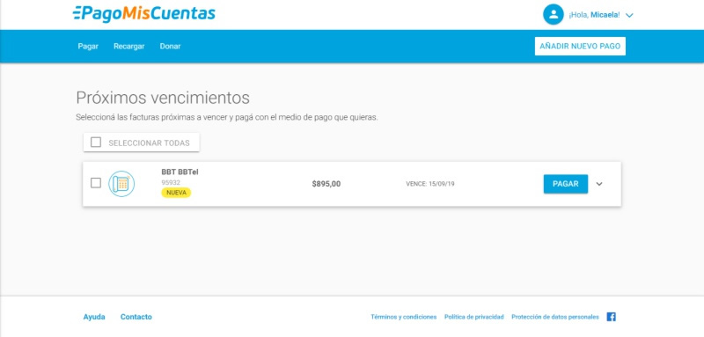Click the Añadir Nuevo Pago button
Screen dimensions: 704x337
click(x=580, y=47)
